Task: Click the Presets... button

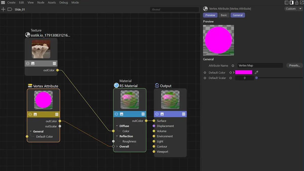Action: (295, 65)
